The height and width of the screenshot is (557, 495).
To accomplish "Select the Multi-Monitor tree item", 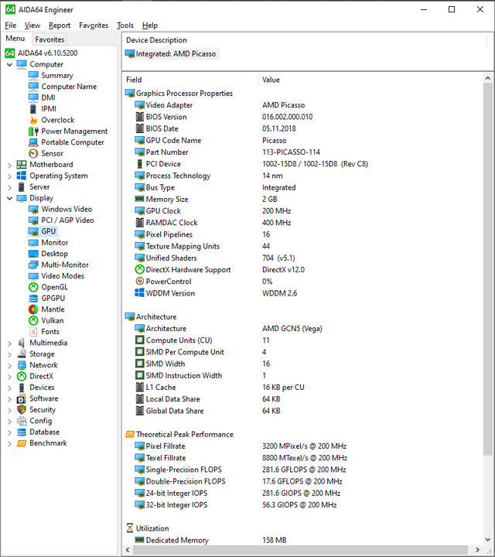I will click(65, 265).
